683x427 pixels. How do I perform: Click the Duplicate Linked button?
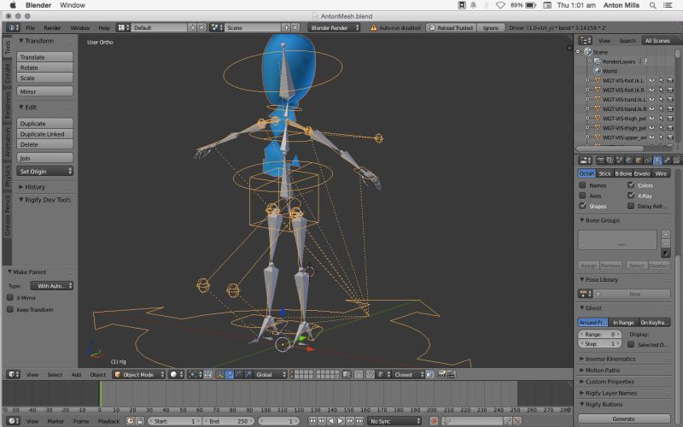pyautogui.click(x=45, y=134)
